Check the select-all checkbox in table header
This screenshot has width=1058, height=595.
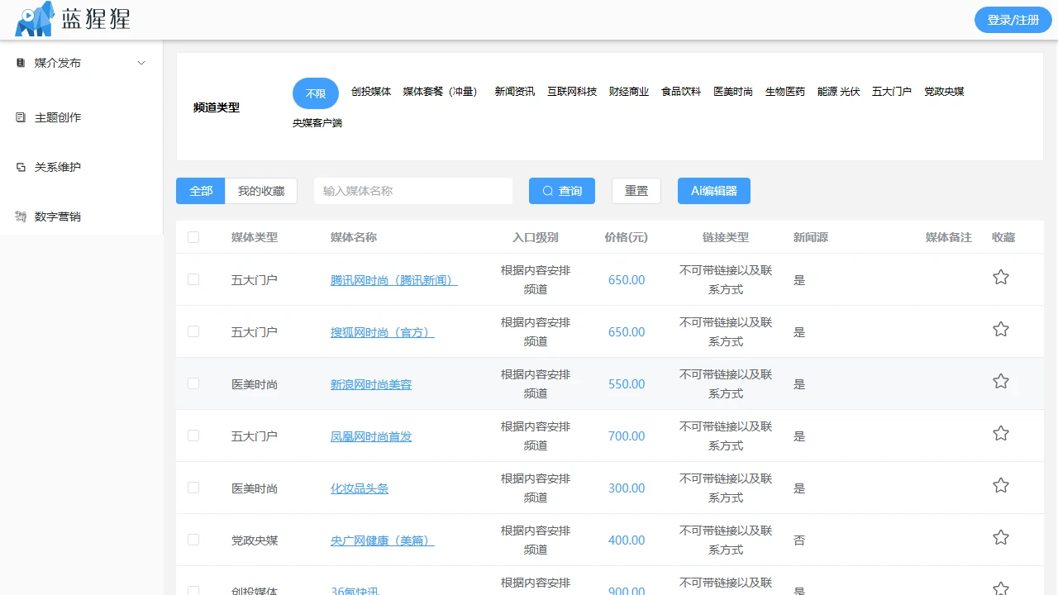(x=193, y=237)
